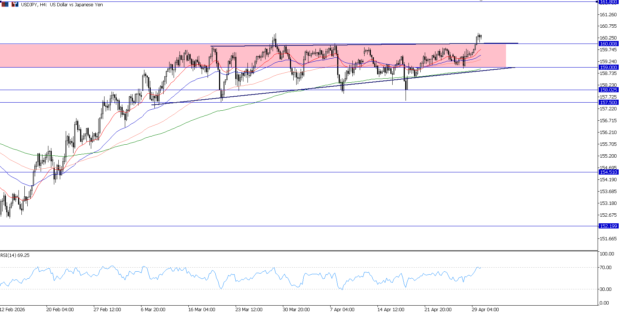
Task: Select the 158.025 price level tag
Action: point(608,90)
